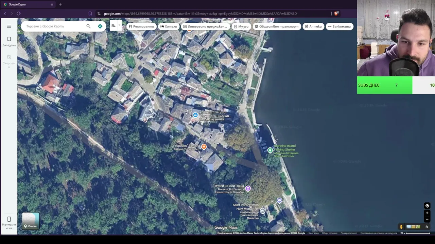Screen dimensions: 435x244
Task: Click the google.com address bar URL
Action: 200,14
